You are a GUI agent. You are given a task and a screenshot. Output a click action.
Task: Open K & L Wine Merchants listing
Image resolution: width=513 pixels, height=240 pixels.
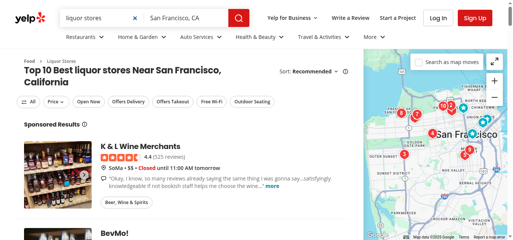[140, 146]
